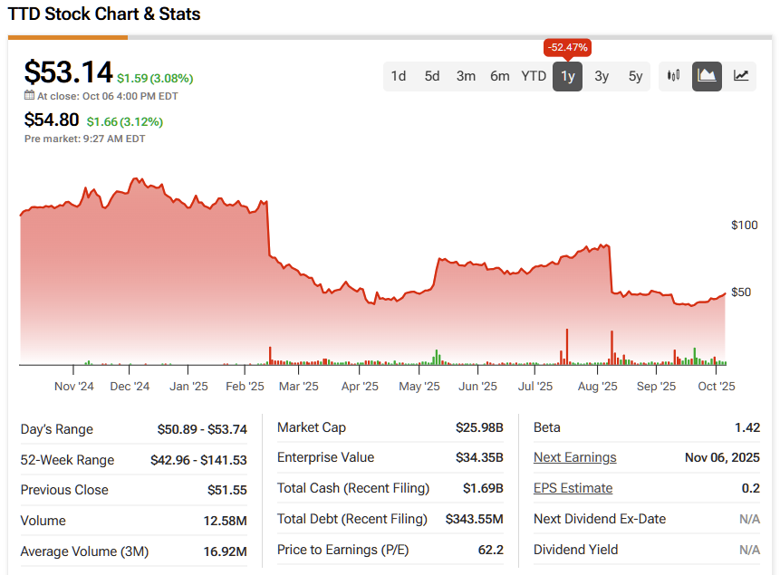Select the 5d time range
This screenshot has height=575, width=780.
click(x=432, y=76)
